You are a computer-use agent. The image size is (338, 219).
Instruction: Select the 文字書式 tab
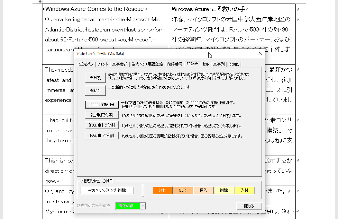[x=120, y=64]
